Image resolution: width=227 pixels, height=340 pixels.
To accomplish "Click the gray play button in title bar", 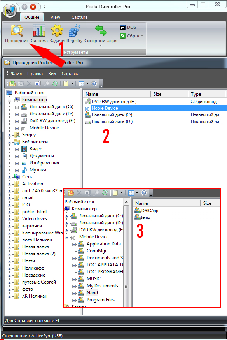I will click(x=24, y=7).
